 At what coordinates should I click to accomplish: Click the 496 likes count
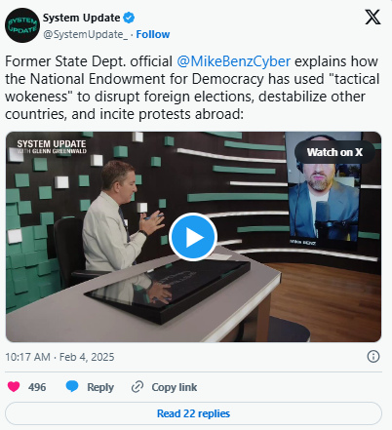tap(37, 387)
